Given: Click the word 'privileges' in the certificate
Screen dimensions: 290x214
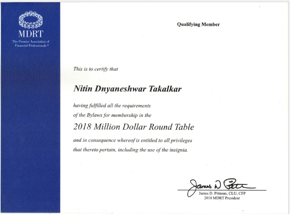Looking at the screenshot, I should (179, 141).
